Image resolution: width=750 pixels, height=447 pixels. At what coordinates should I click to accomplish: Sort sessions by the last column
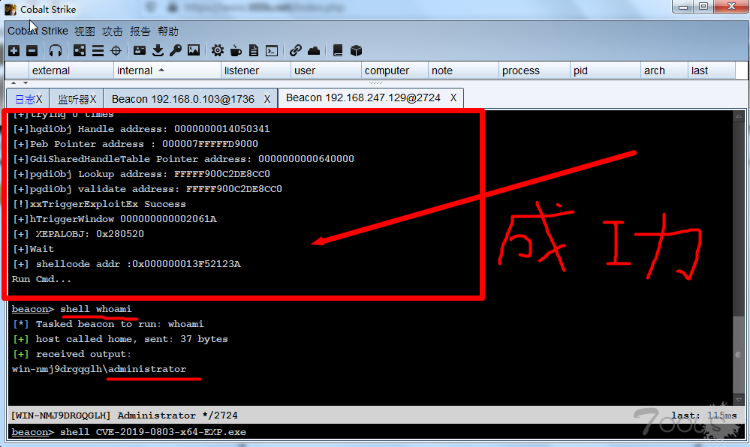point(712,70)
